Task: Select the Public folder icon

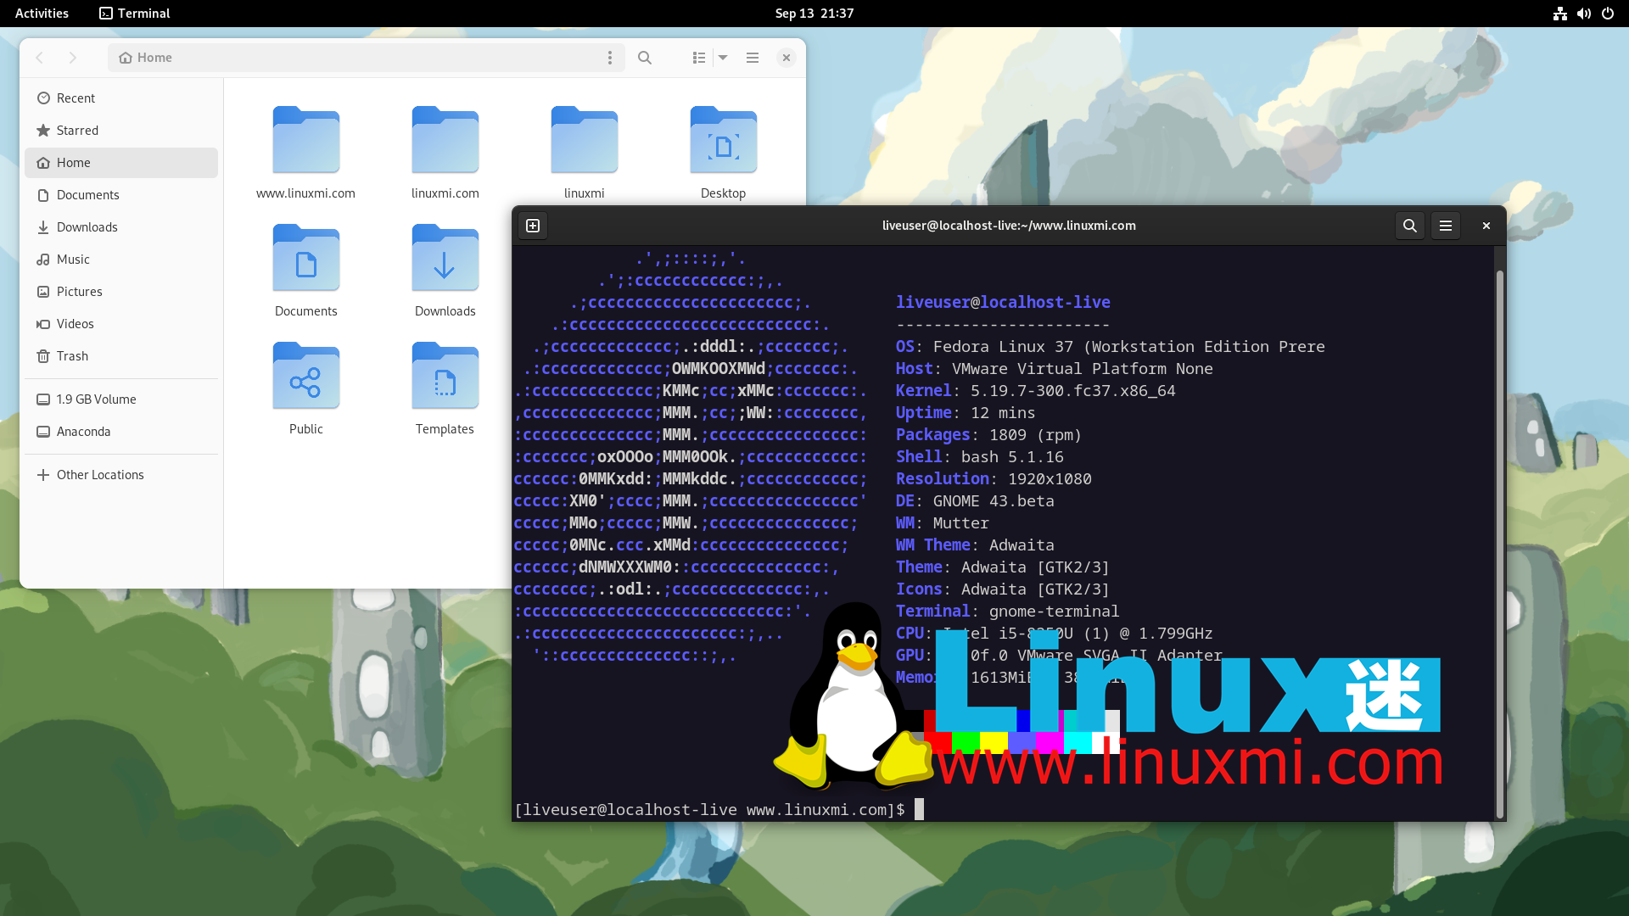Action: pyautogui.click(x=306, y=376)
